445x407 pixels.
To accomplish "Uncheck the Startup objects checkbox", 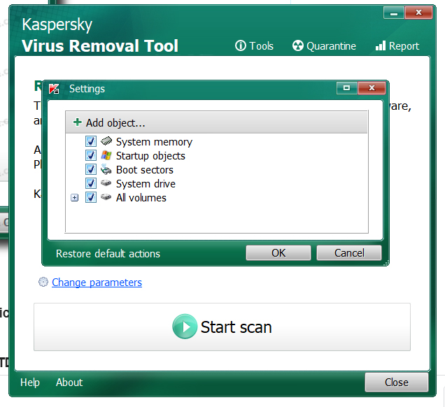I will coord(91,155).
